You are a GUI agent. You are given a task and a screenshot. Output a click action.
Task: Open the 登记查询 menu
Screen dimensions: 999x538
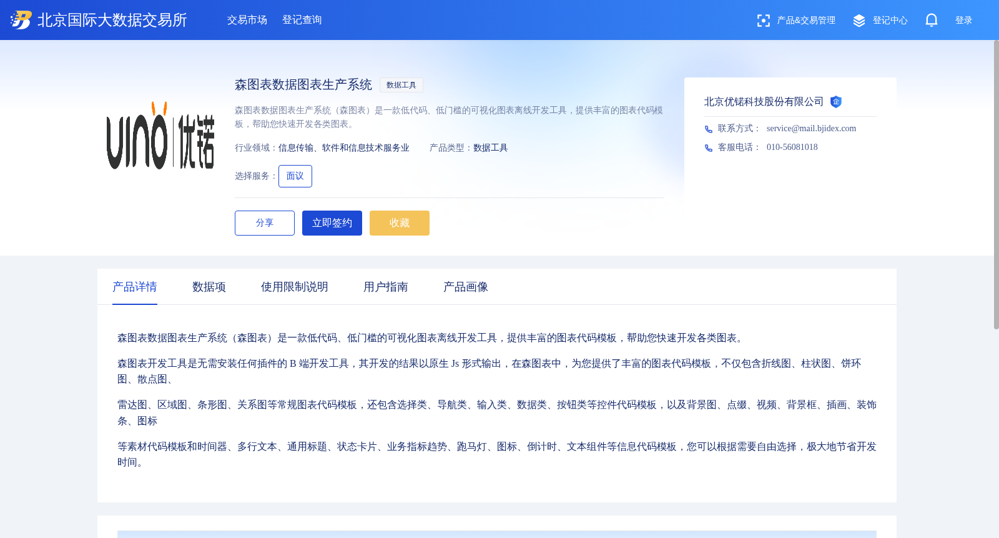point(302,20)
